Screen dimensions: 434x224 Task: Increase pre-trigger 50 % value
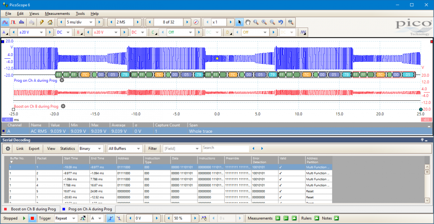pos(195,218)
